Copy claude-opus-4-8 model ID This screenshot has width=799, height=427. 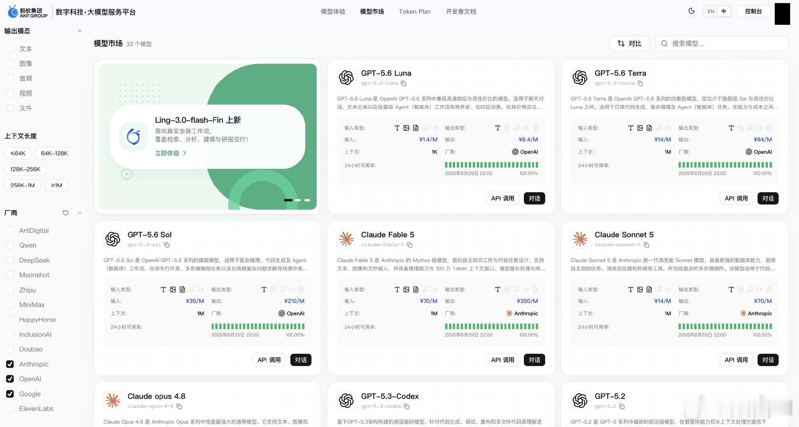point(179,406)
